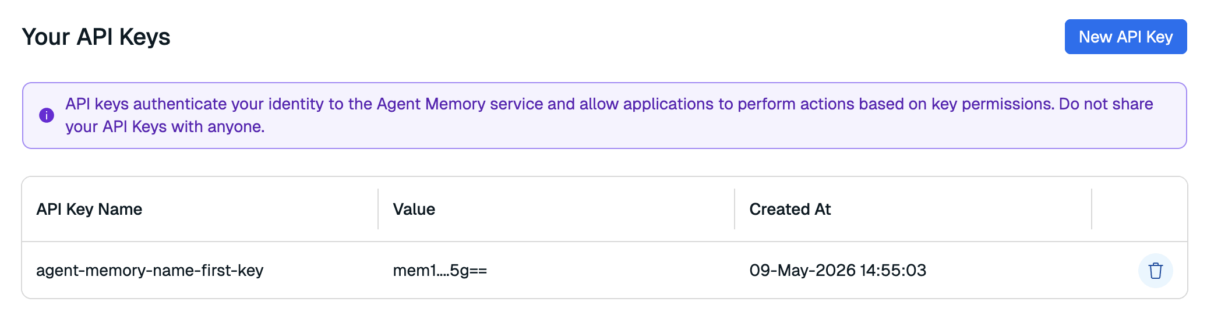The width and height of the screenshot is (1207, 319).
Task: Click the New API Key button
Action: [x=1125, y=37]
